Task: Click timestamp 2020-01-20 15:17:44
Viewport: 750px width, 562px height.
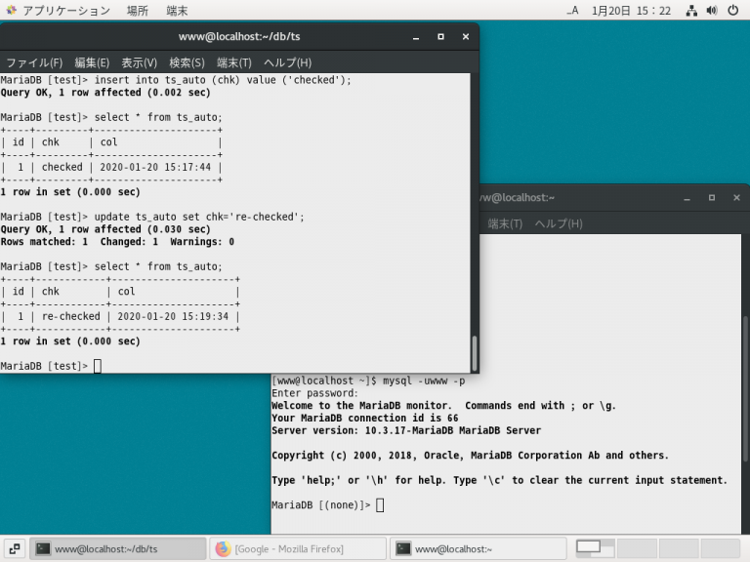Action: [155, 167]
